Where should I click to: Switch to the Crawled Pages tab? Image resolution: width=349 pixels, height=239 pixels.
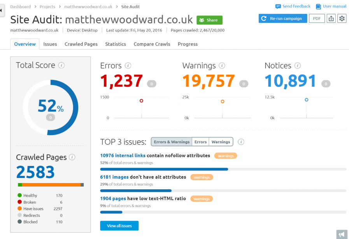click(x=81, y=44)
